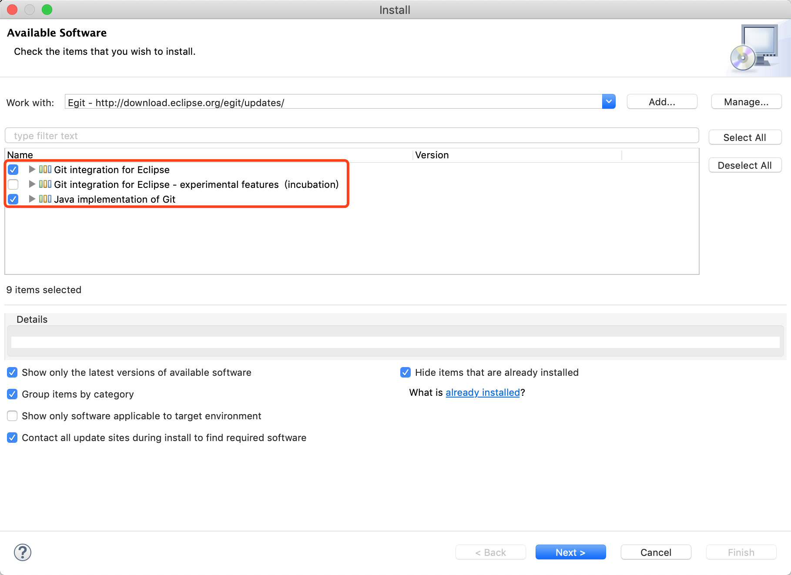Enable Show only software applicable to target environment
Screen dimensions: 791x575
[12, 416]
